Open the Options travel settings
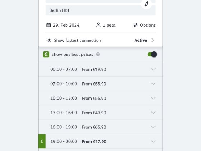Screen dimensions: 201x151 pos(144,25)
